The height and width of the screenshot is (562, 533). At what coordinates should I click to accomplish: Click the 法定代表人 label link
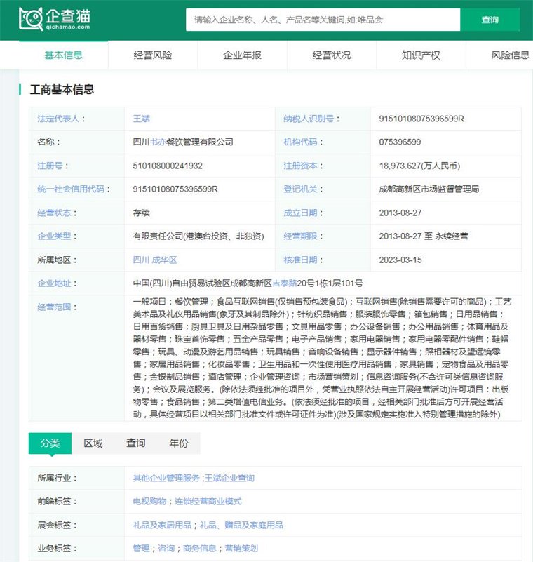[x=58, y=119]
